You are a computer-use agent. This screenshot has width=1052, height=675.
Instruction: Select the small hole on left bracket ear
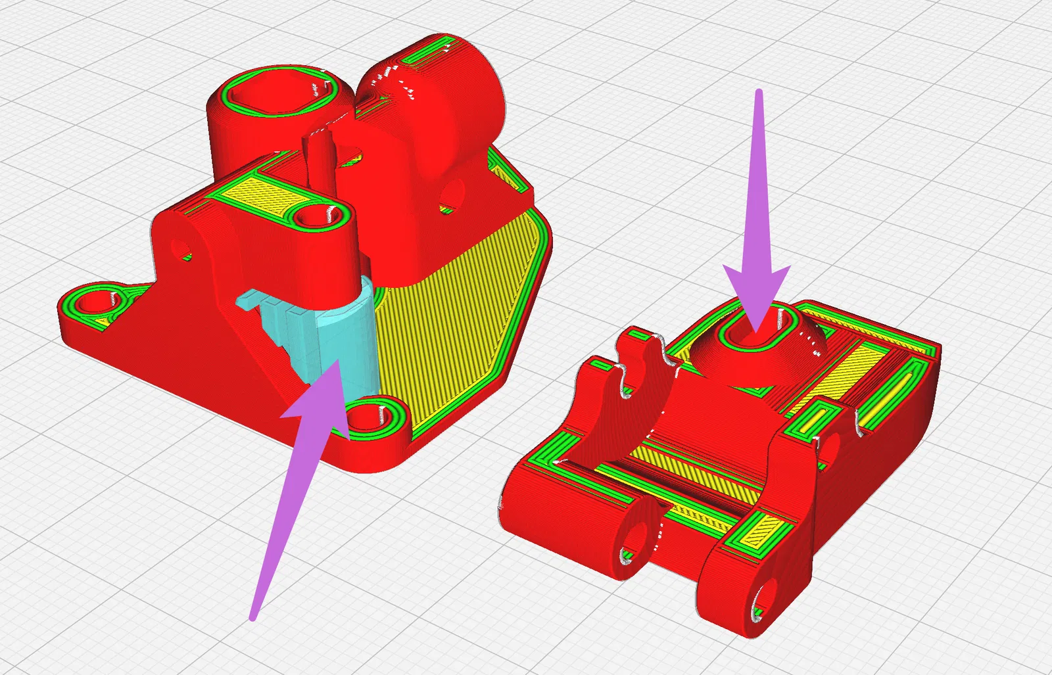(x=179, y=248)
